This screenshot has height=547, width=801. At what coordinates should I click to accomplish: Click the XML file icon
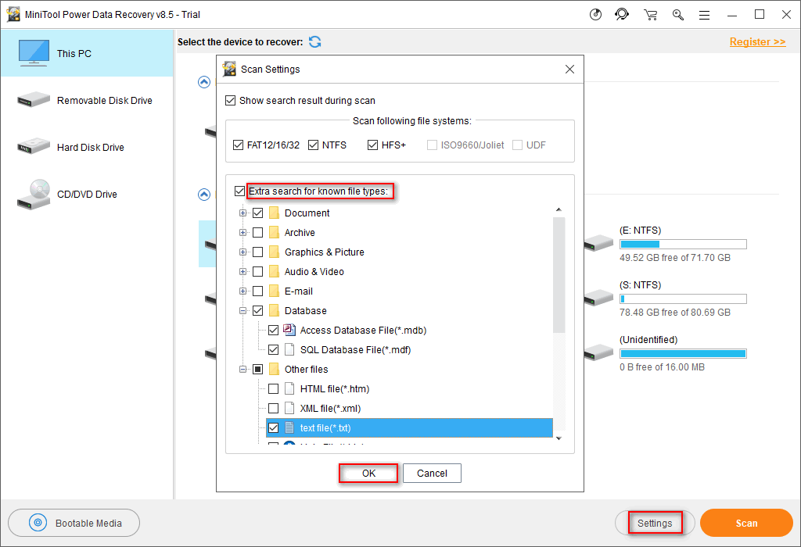[289, 408]
